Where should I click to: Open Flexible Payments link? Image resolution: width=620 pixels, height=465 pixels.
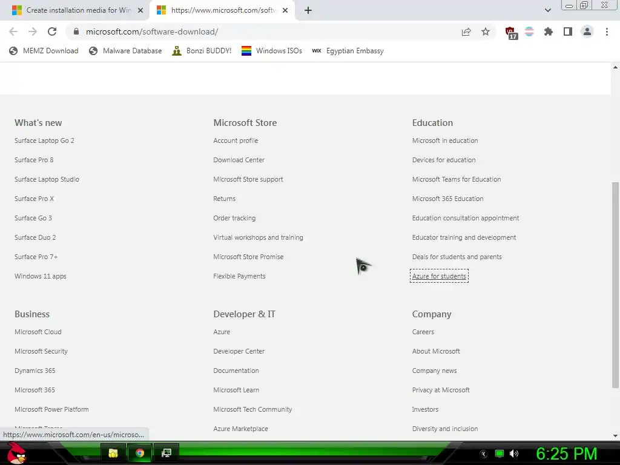coord(239,276)
